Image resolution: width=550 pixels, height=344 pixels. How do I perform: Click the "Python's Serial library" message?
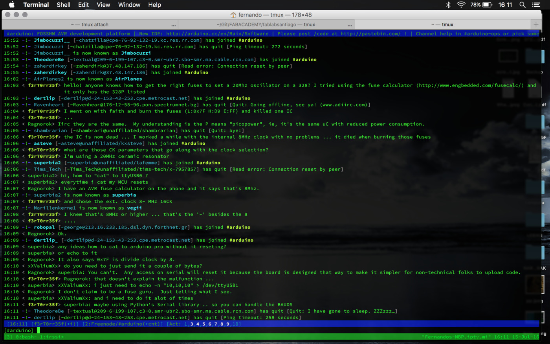178,305
